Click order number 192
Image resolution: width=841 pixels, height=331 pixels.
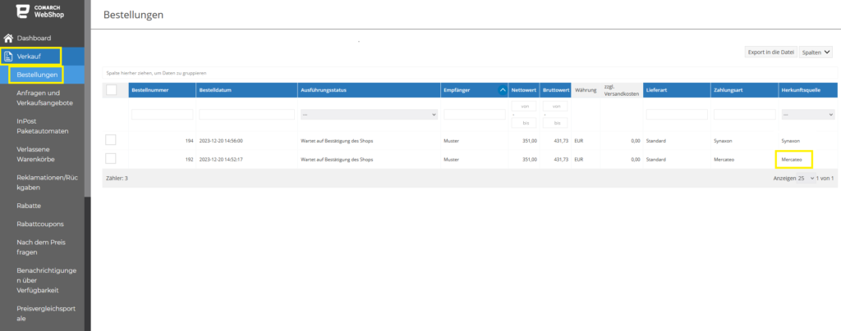(190, 159)
